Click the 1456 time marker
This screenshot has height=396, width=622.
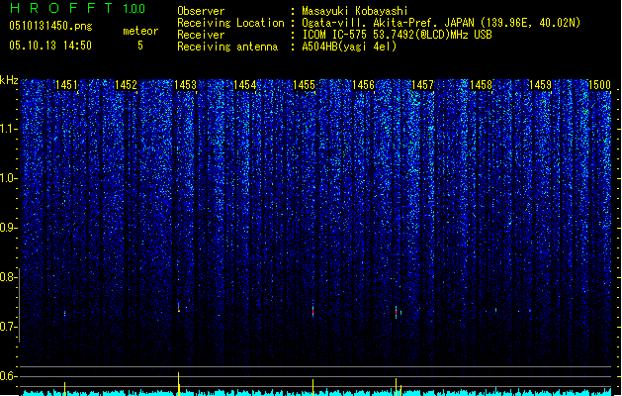click(363, 85)
